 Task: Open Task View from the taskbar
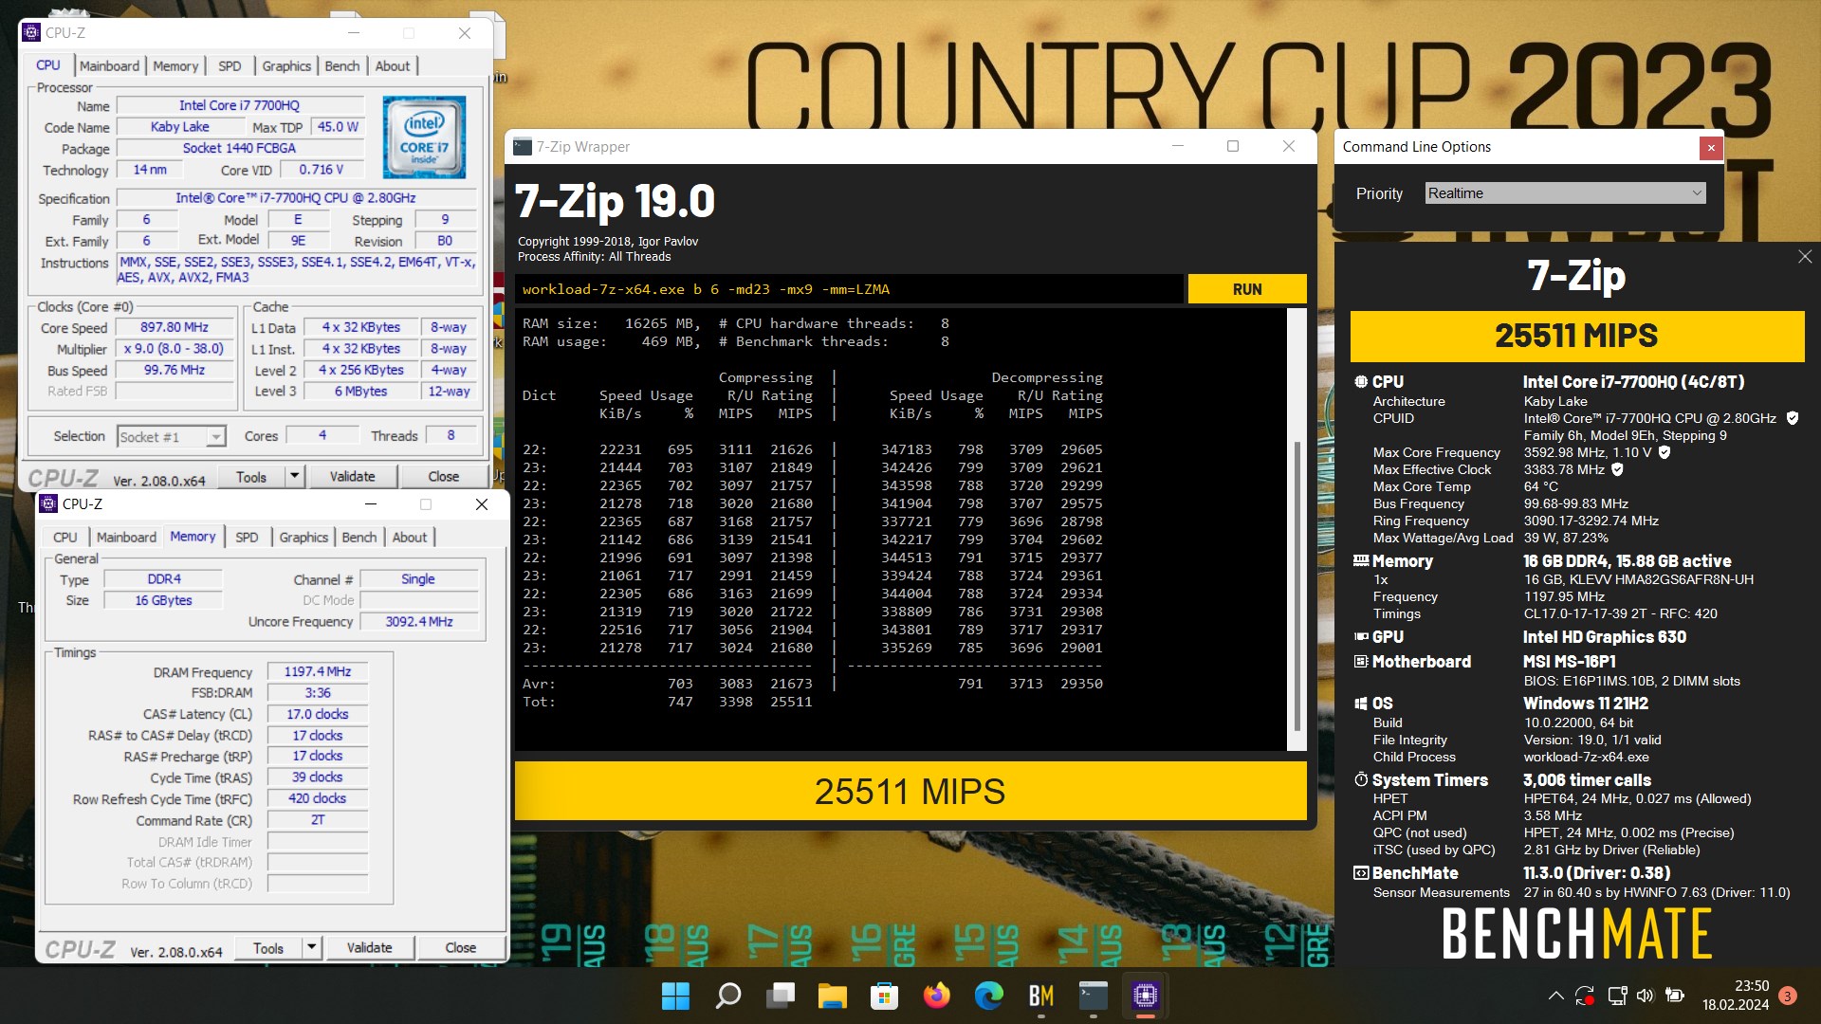click(x=781, y=996)
